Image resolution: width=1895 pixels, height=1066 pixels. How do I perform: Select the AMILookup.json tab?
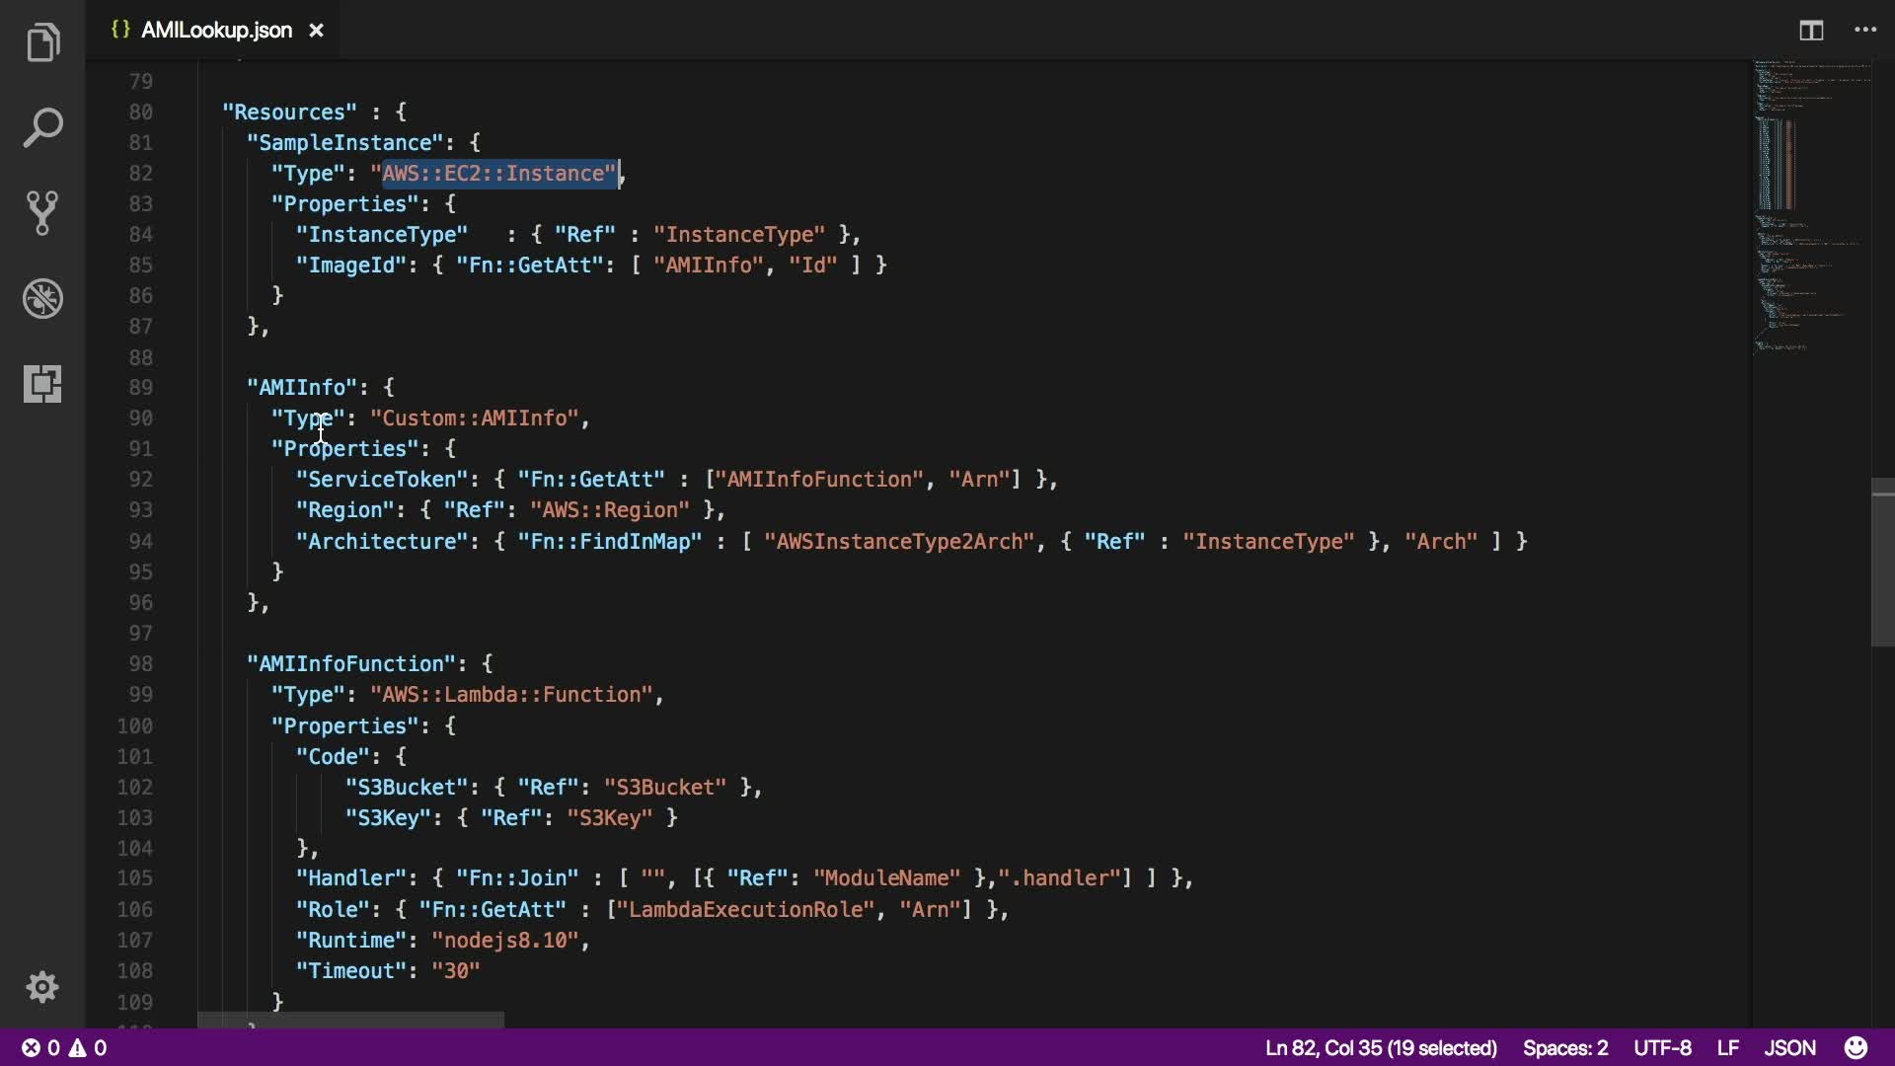[x=216, y=31]
